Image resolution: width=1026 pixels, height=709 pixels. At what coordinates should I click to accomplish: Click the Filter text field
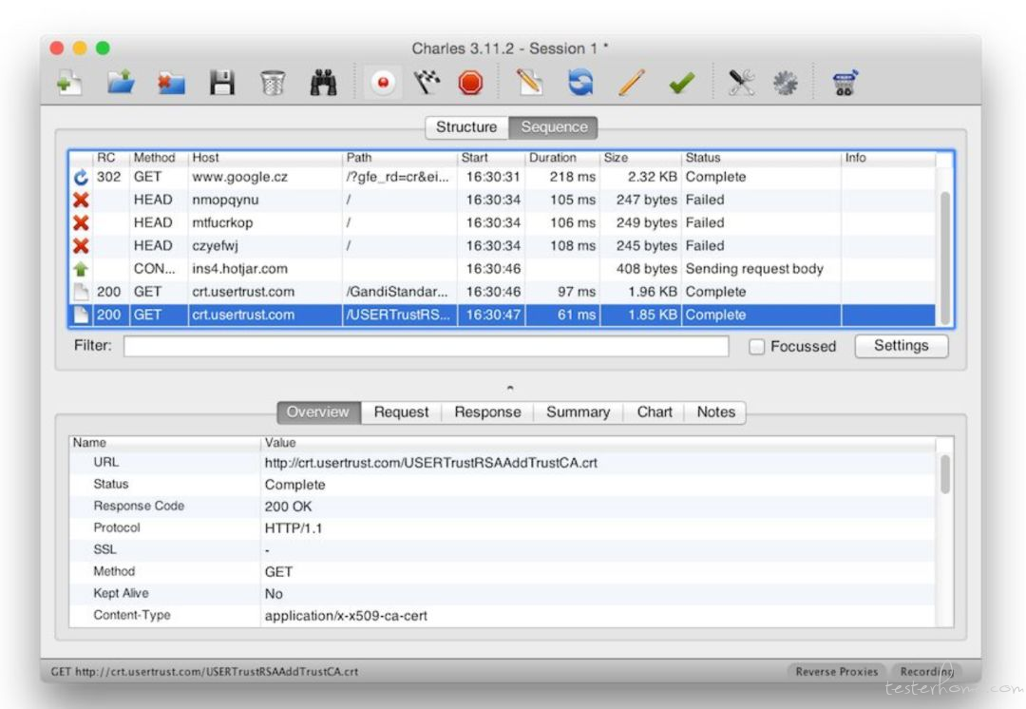426,346
